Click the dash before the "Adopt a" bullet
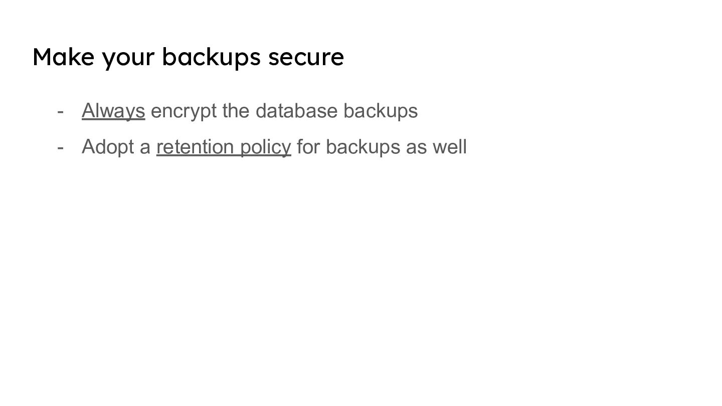 pyautogui.click(x=60, y=147)
